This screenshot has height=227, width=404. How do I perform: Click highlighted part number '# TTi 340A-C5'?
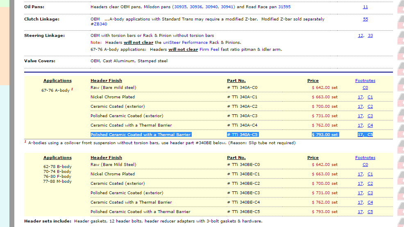pyautogui.click(x=243, y=135)
